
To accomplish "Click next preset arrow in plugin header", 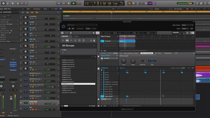I will [x=73, y=29].
